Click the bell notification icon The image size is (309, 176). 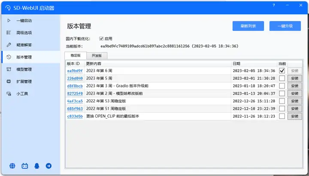tap(36, 166)
